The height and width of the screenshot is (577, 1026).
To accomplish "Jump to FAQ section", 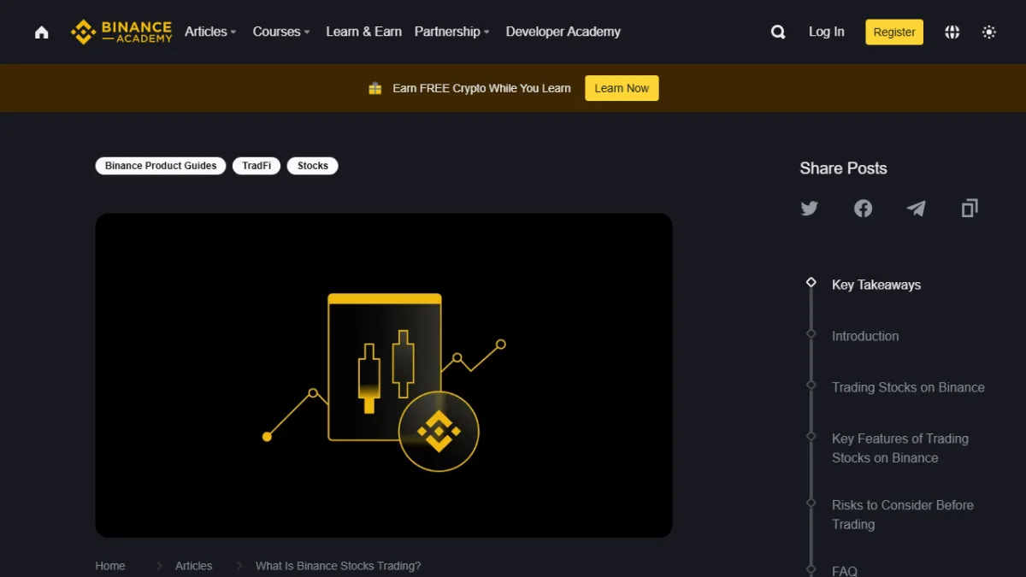I will pyautogui.click(x=845, y=570).
